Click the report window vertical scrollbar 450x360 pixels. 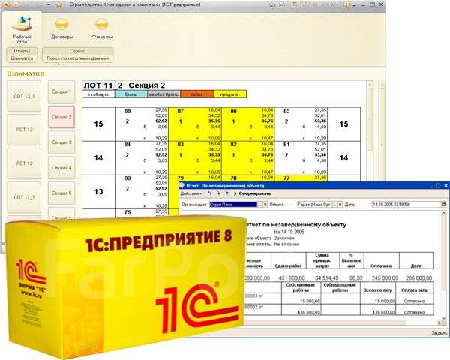pyautogui.click(x=444, y=265)
